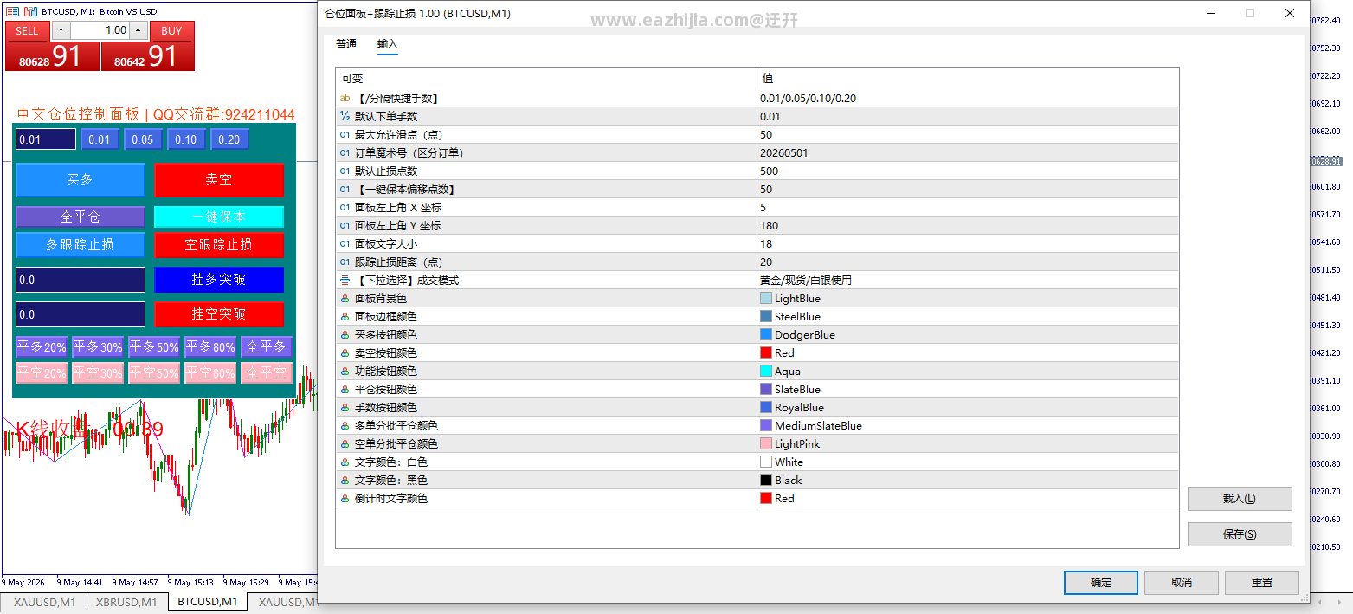Click the 一键保本 breakeven button
Viewport: 1353px width, 614px height.
click(x=219, y=217)
